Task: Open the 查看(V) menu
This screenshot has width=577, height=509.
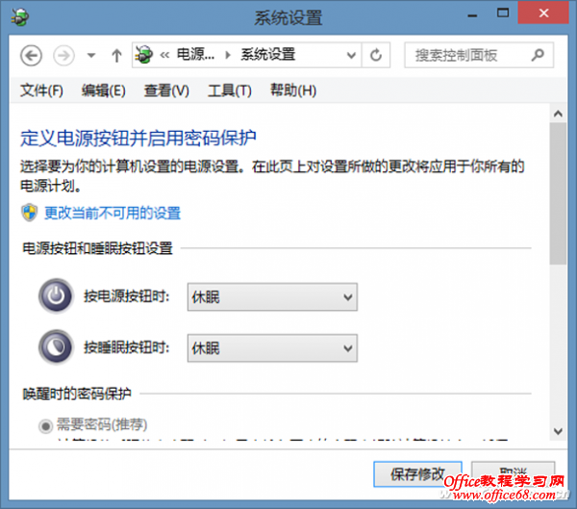Action: point(166,90)
